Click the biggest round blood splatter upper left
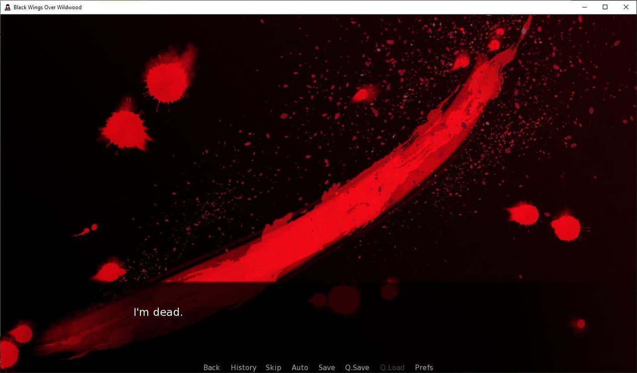This screenshot has height=373, width=637. 168,77
